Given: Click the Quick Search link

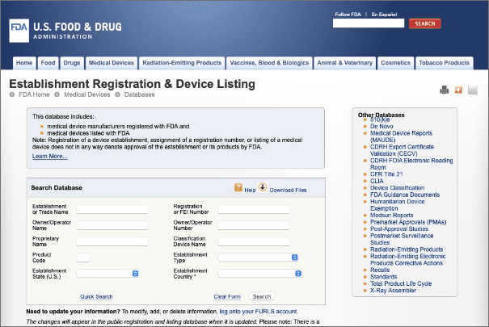Looking at the screenshot, I should (96, 297).
